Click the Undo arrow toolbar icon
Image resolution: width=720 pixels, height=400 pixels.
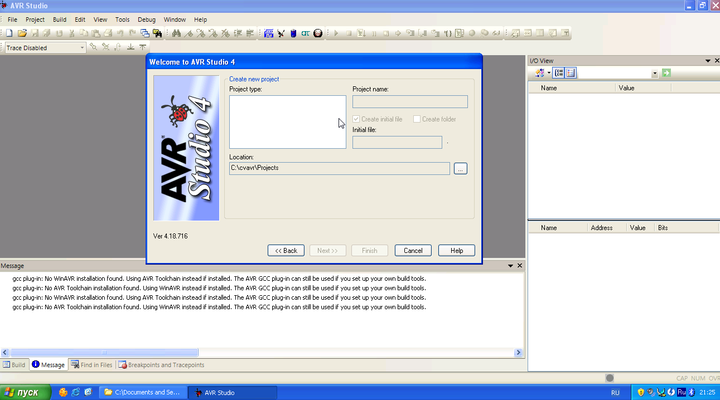point(120,33)
